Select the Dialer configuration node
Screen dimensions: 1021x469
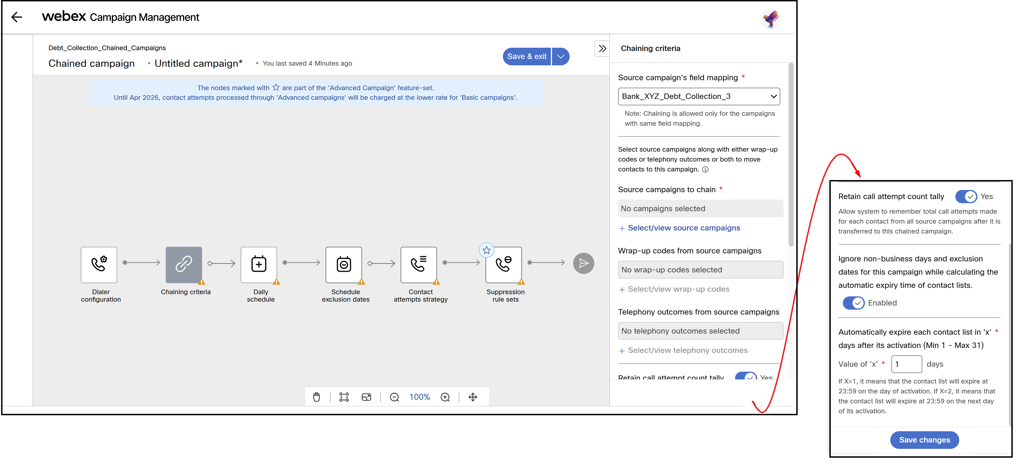coord(99,264)
